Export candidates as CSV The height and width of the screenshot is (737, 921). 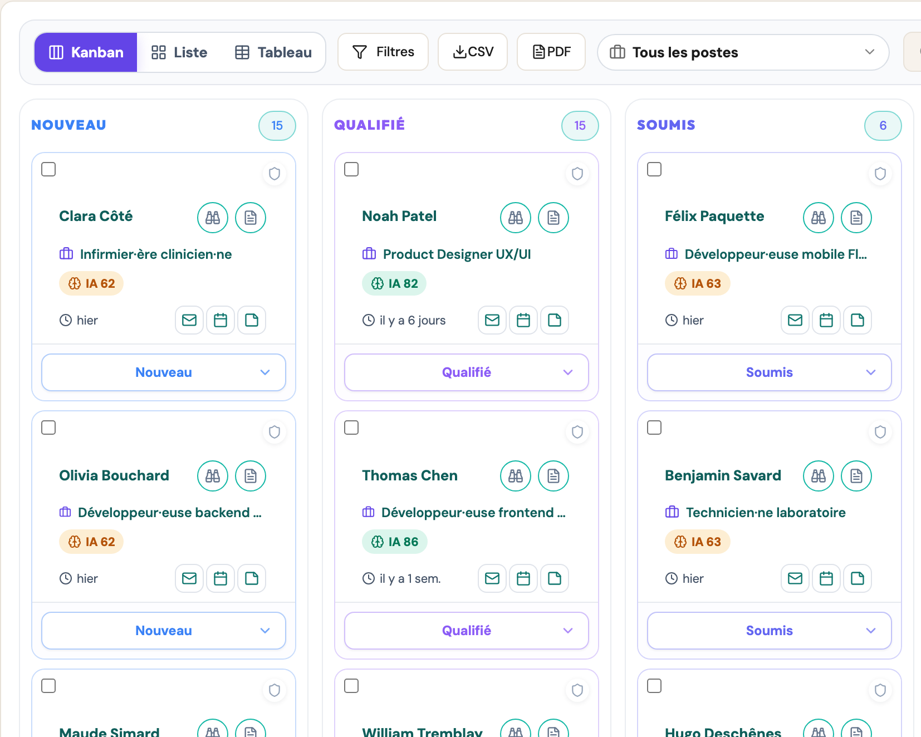473,52
